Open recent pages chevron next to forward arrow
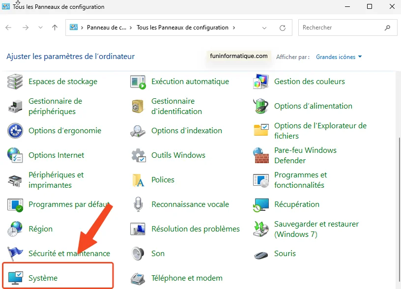This screenshot has height=289, width=401. [40, 28]
